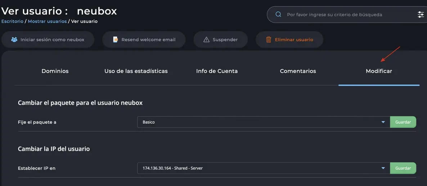Switch to Uso de las estadísticas tab
The image size is (427, 186).
pyautogui.click(x=136, y=71)
